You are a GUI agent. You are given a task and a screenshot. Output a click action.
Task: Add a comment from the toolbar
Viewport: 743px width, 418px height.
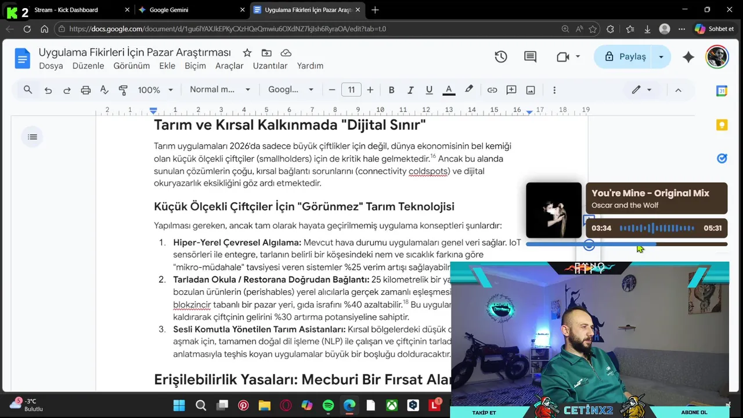click(x=511, y=90)
